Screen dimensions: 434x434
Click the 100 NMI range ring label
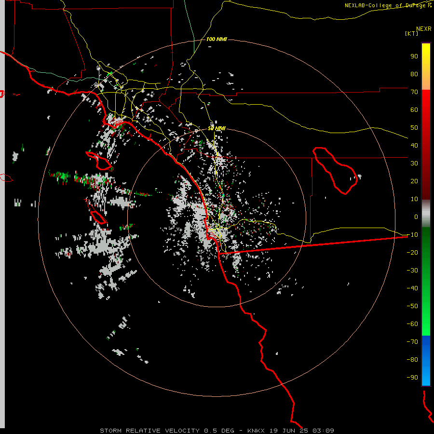tap(217, 40)
